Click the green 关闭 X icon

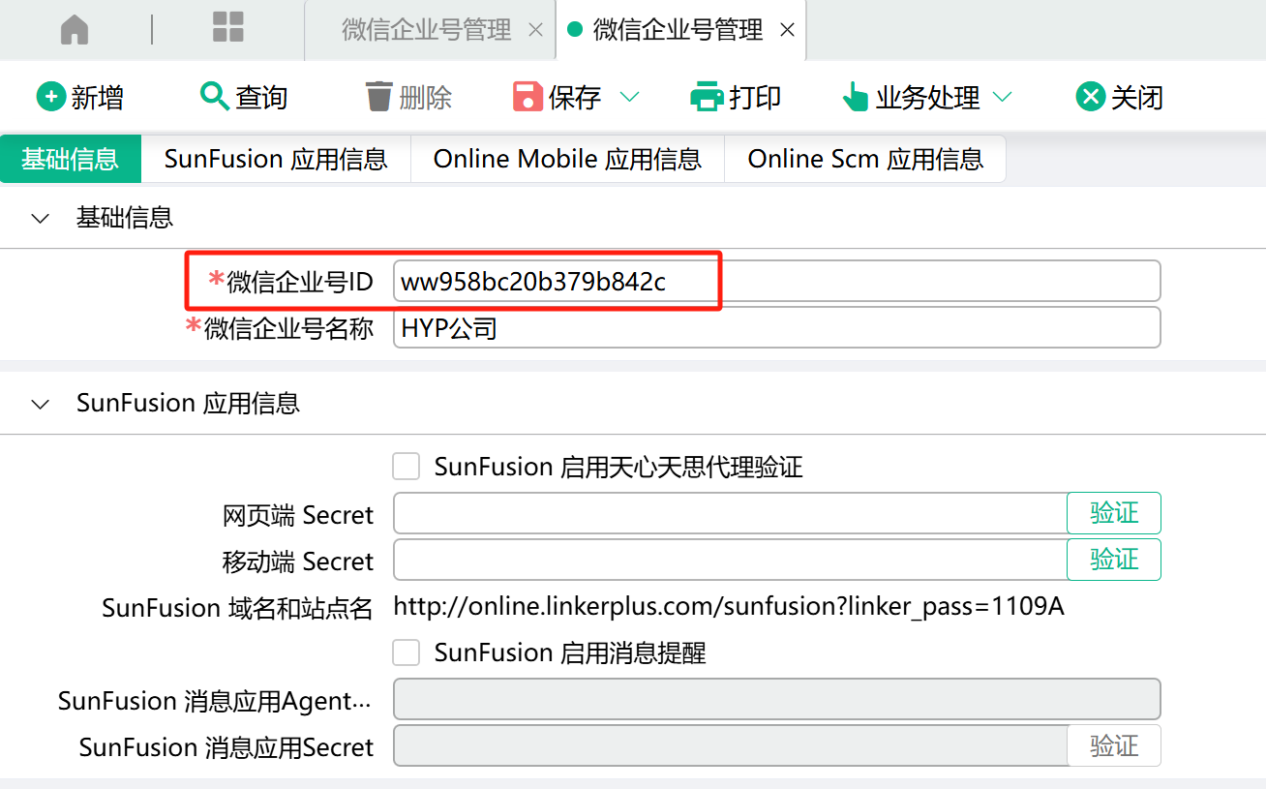(x=1091, y=97)
